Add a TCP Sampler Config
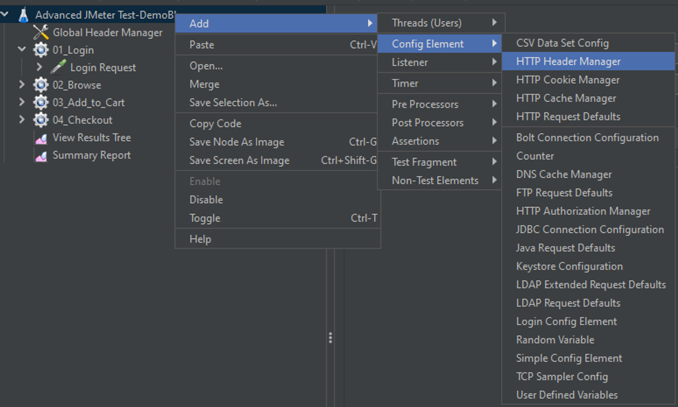This screenshot has width=678, height=407. click(x=588, y=377)
